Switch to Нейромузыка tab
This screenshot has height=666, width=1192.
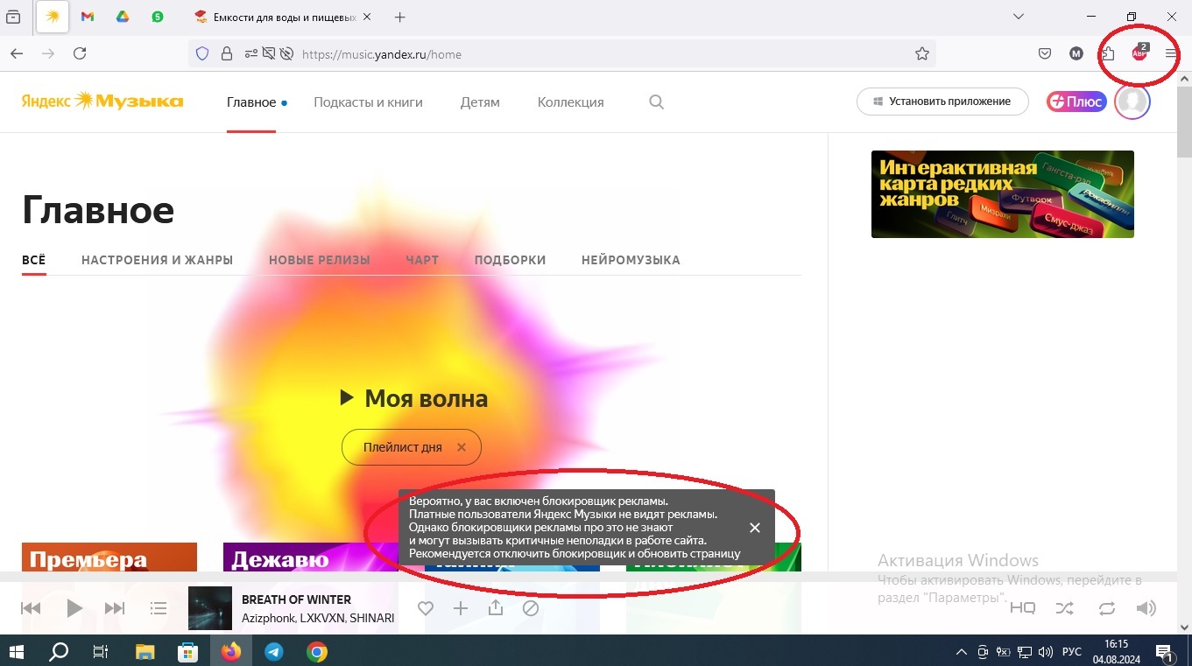click(631, 260)
